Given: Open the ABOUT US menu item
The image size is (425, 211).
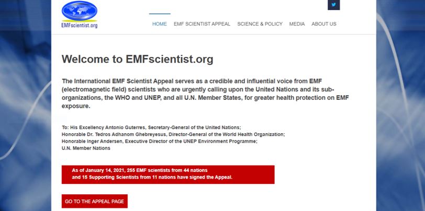Looking at the screenshot, I should coord(323,24).
